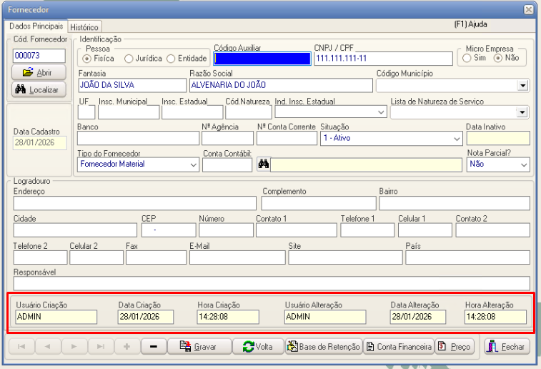The height and width of the screenshot is (369, 541).
Task: Switch to the Histórico tab
Action: [x=84, y=26]
